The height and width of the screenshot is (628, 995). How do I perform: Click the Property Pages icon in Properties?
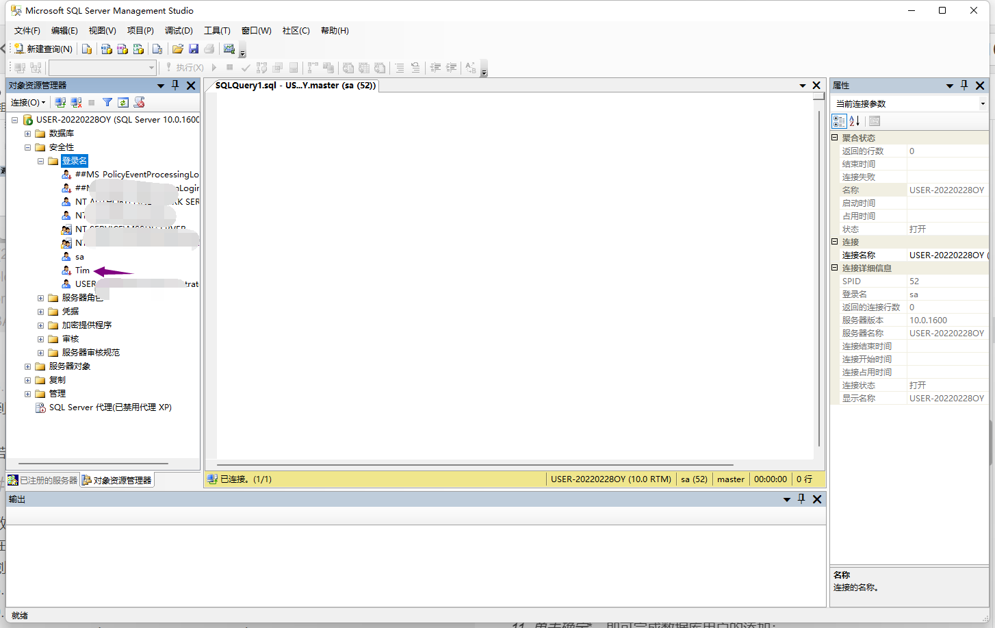point(875,121)
